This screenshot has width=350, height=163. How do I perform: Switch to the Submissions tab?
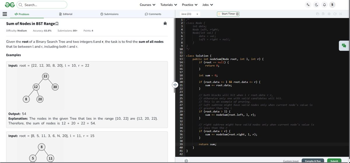[x=109, y=14]
